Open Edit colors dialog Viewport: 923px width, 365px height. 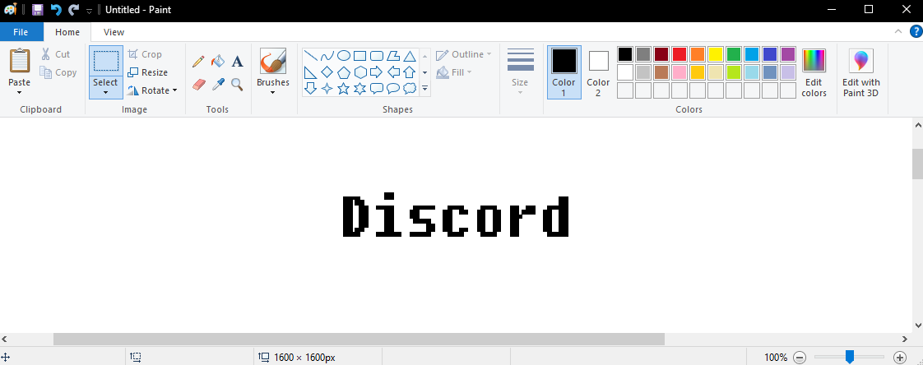pos(814,72)
